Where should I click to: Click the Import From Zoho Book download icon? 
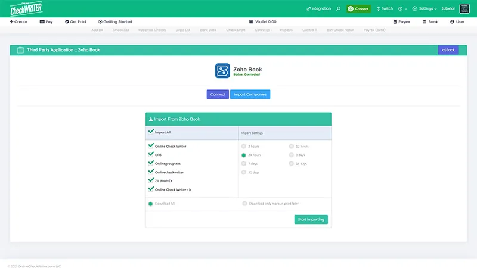(151, 119)
